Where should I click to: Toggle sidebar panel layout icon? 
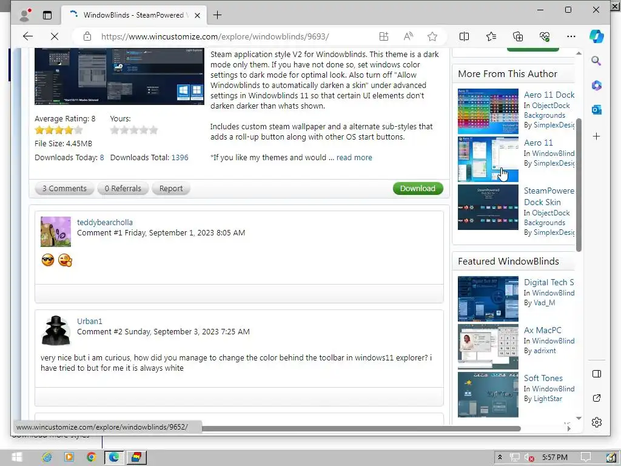click(x=597, y=374)
